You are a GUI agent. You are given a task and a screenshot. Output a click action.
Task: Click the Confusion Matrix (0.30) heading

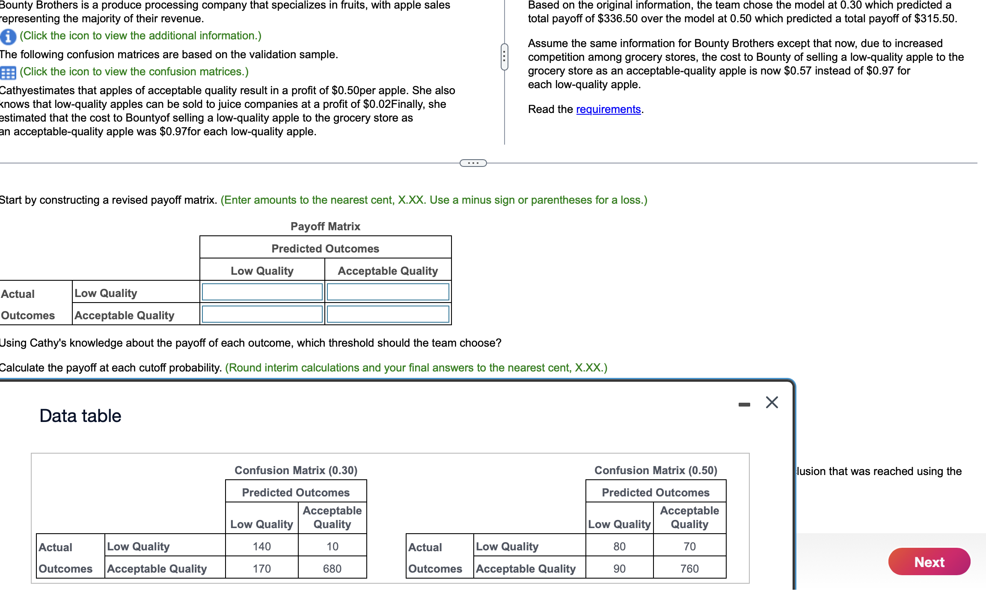click(296, 470)
